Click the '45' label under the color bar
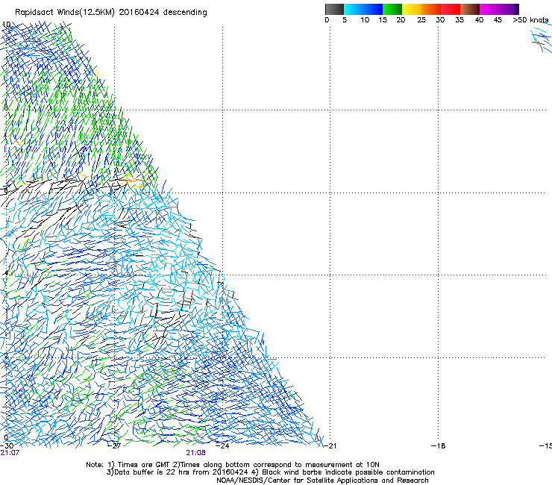This screenshot has width=552, height=485. tap(498, 20)
